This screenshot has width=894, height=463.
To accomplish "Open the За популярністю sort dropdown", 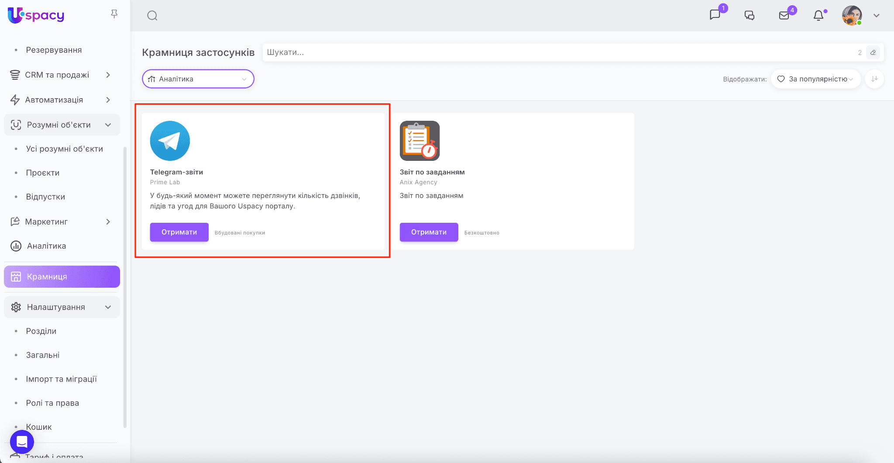I will coord(816,79).
